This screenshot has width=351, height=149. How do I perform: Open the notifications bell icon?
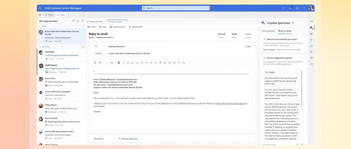[x=291, y=8]
